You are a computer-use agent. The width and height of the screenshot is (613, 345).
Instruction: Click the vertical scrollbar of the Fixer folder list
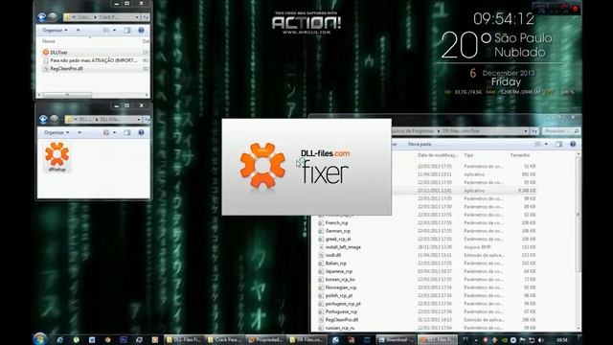(579, 215)
